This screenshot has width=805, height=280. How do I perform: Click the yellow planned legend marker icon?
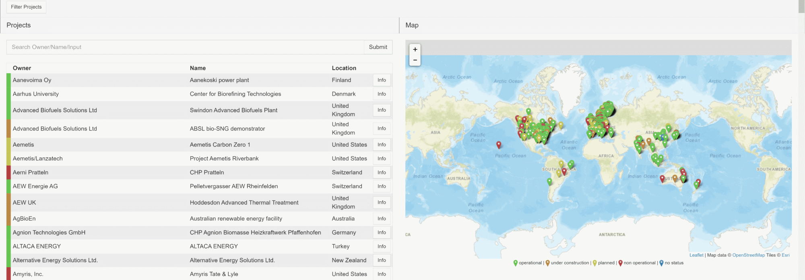594,263
